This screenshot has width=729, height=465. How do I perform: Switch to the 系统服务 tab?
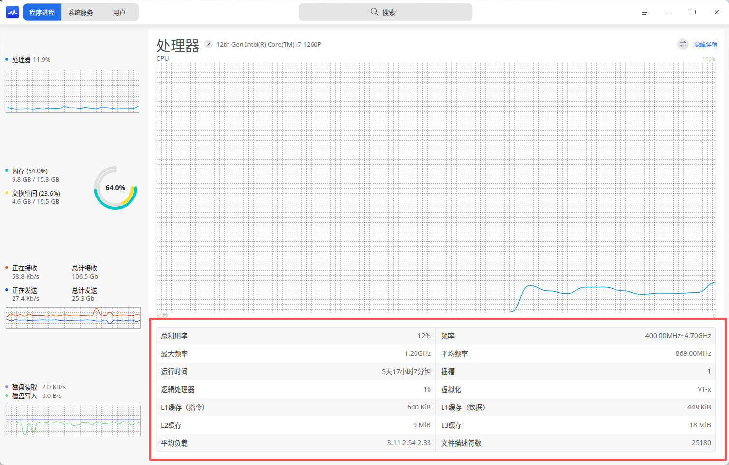tap(81, 13)
